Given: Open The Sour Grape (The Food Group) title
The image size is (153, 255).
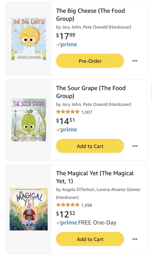Looking at the screenshot, I should pos(91,92).
